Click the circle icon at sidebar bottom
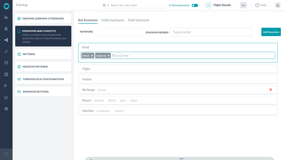Screen dimensions: 285x160 coord(6,154)
